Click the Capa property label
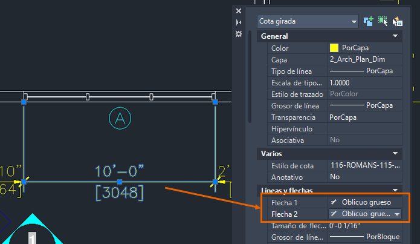The height and width of the screenshot is (244, 420). [x=279, y=60]
